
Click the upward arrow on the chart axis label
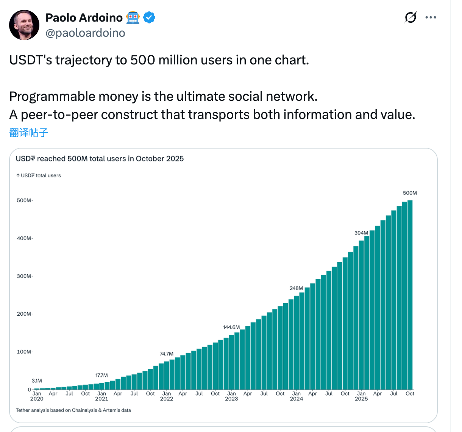click(x=17, y=175)
